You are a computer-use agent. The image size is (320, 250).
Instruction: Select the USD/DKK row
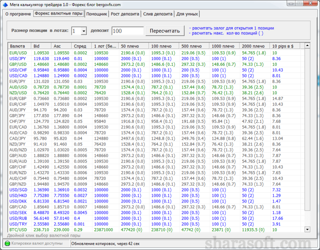[x=156, y=201]
